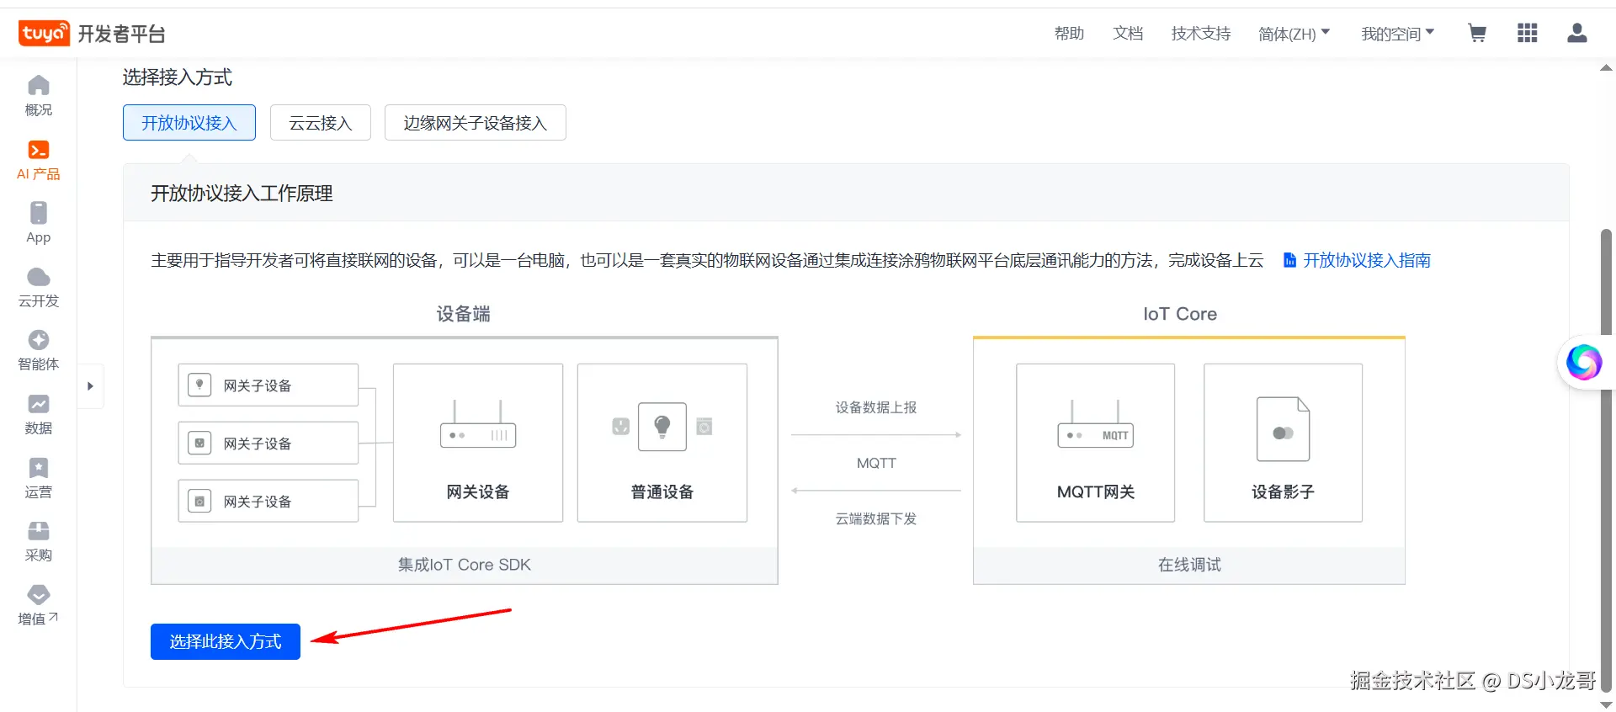1616x712 pixels.
Task: Expand the collapsed sidebar arrow
Action: coord(90,386)
